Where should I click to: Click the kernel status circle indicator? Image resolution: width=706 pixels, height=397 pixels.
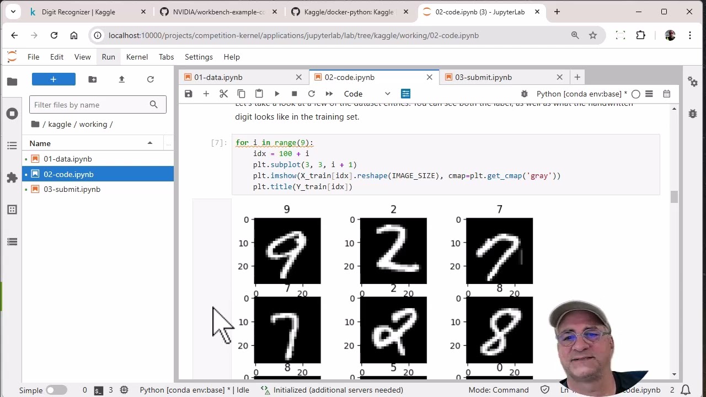636,94
